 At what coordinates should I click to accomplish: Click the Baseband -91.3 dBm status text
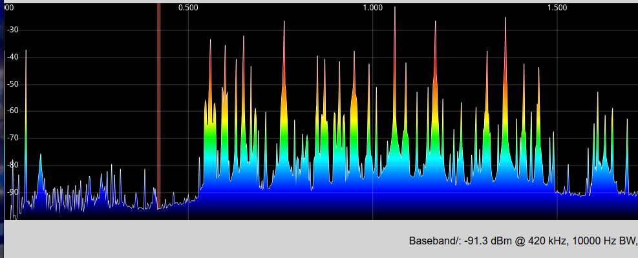523,241
